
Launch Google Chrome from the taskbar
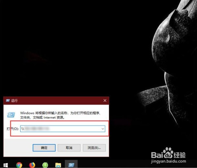click(19, 165)
